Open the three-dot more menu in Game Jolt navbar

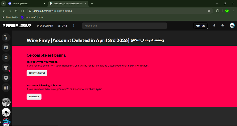click(74, 26)
